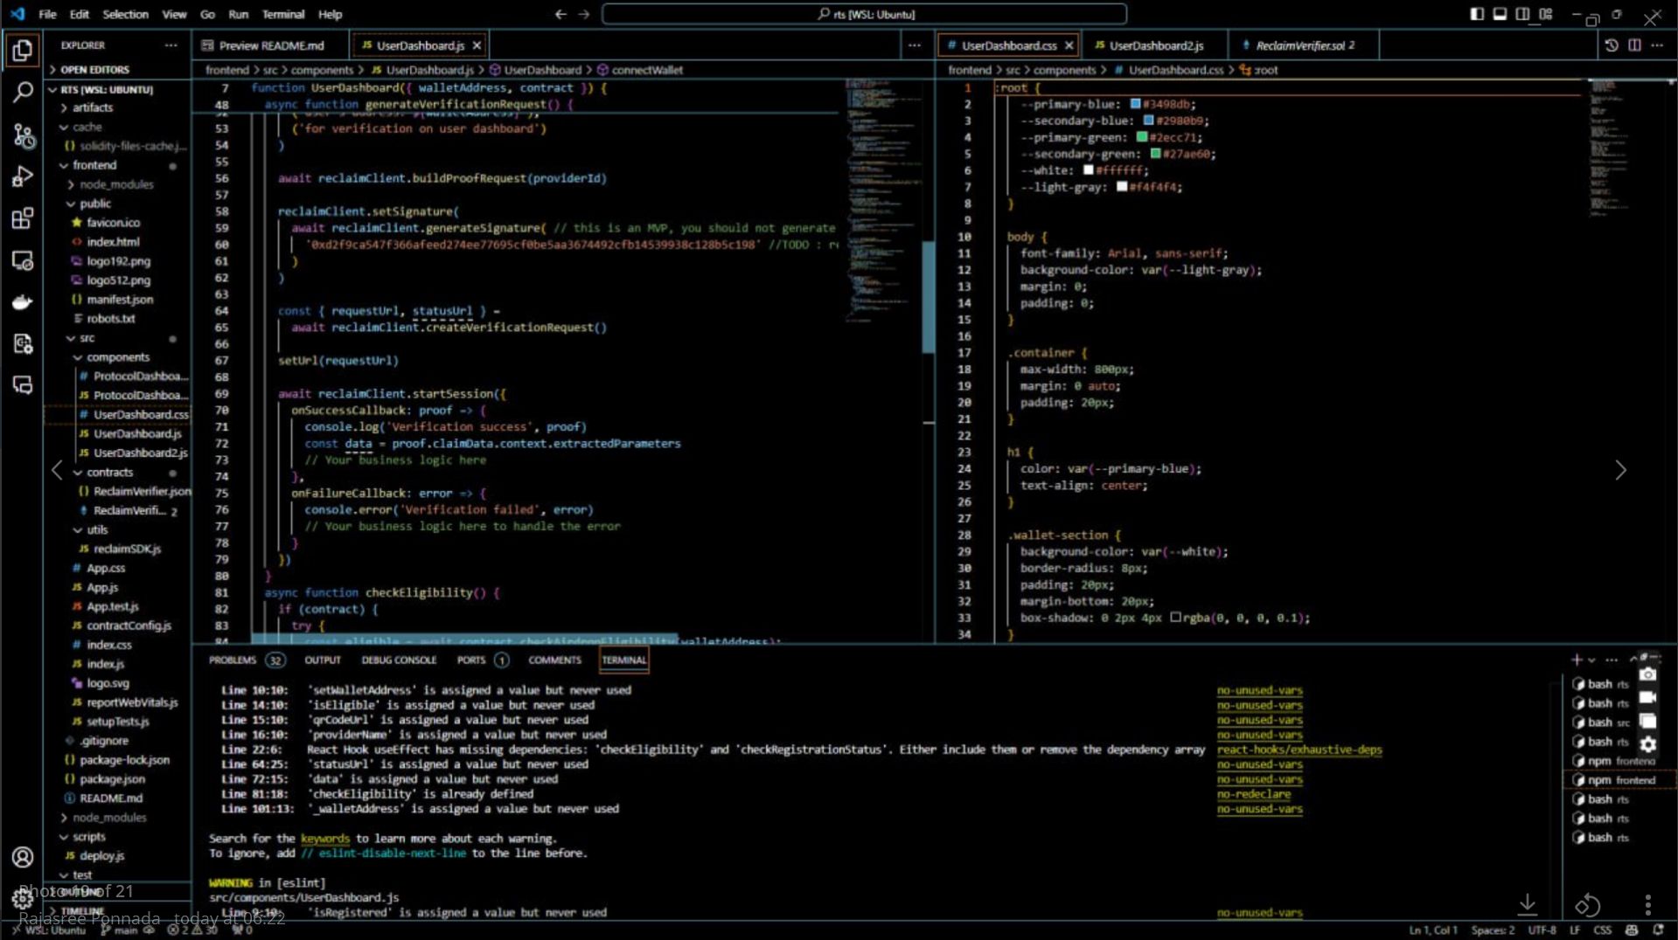Collapse the contracts folder
1678x940 pixels.
(x=110, y=473)
